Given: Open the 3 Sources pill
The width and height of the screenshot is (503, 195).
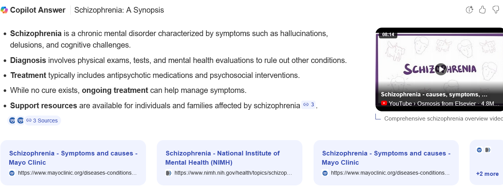Looking at the screenshot, I should click(42, 121).
